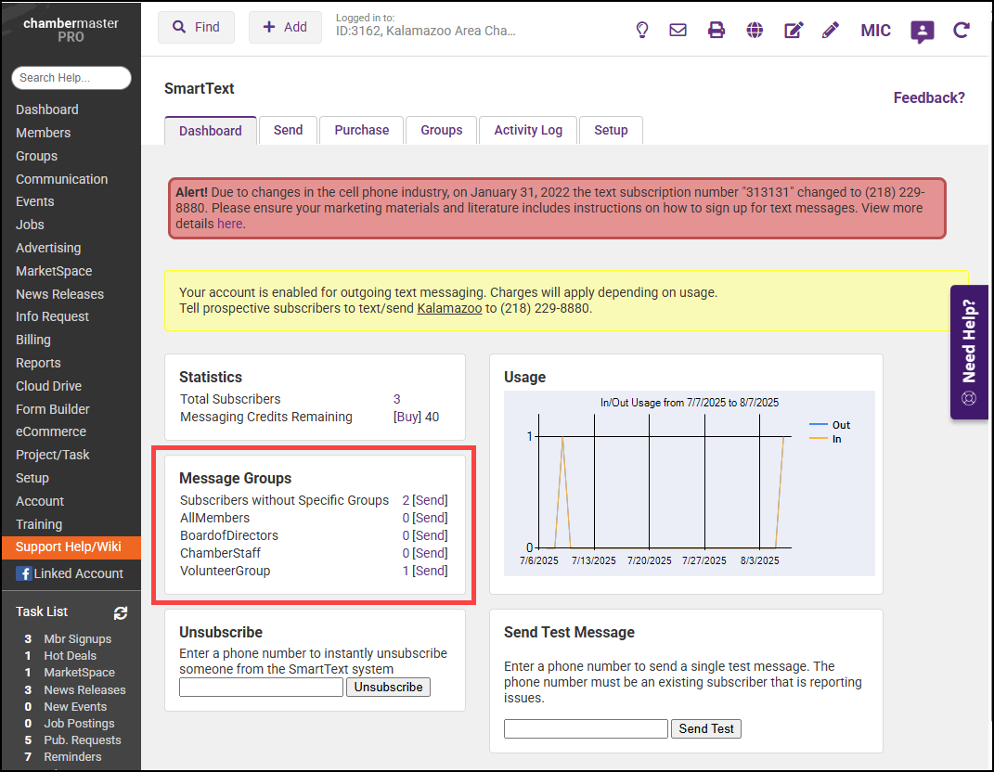
Task: Click the square-and-pencil edit icon
Action: click(x=794, y=31)
